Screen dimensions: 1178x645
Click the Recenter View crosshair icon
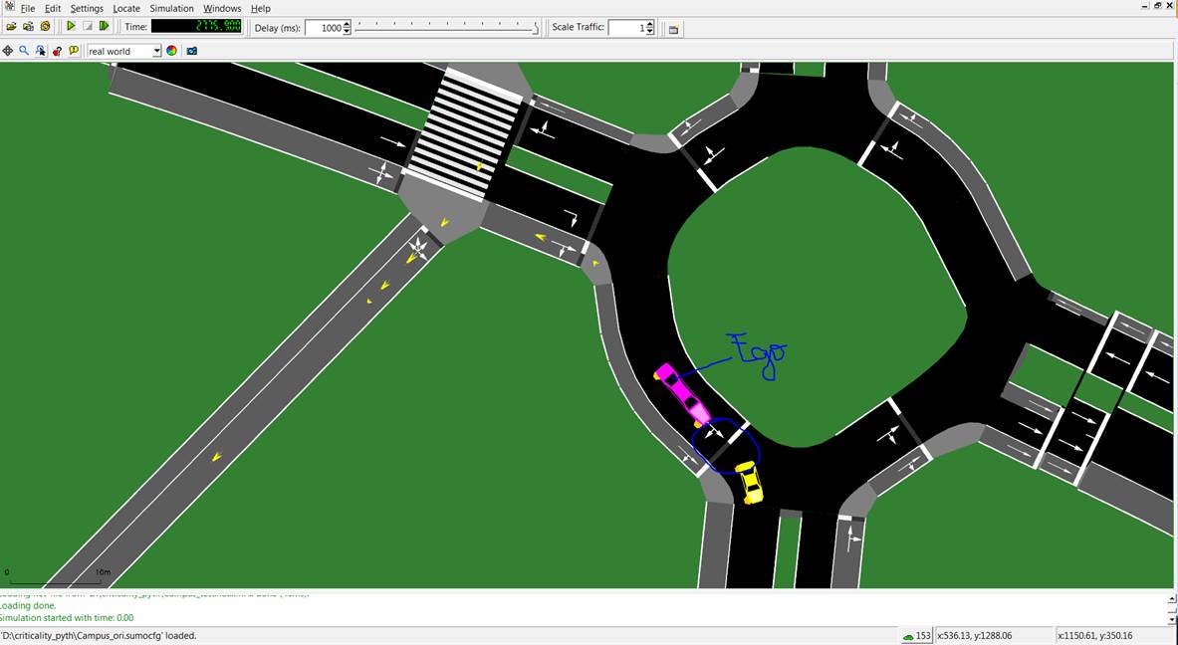pos(8,51)
